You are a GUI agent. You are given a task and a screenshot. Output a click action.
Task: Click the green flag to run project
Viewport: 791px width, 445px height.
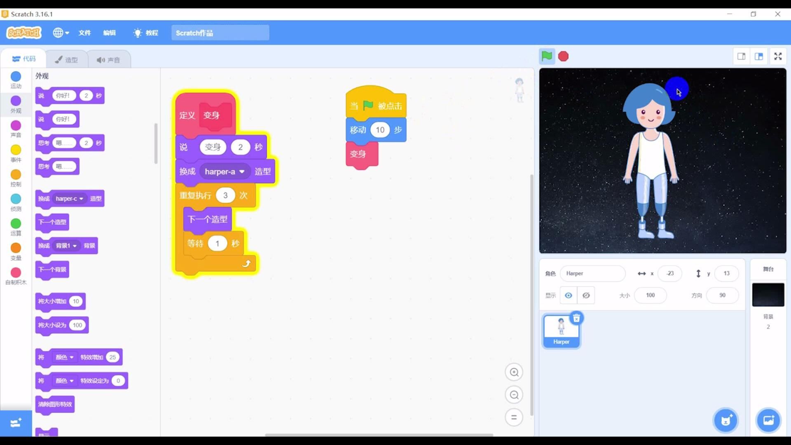(546, 56)
